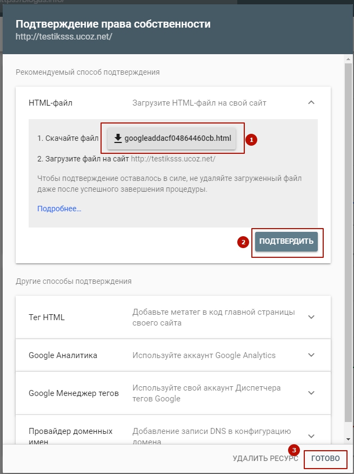This screenshot has width=354, height=474.
Task: Expand the Тег HTML method chevron
Action: point(311,317)
